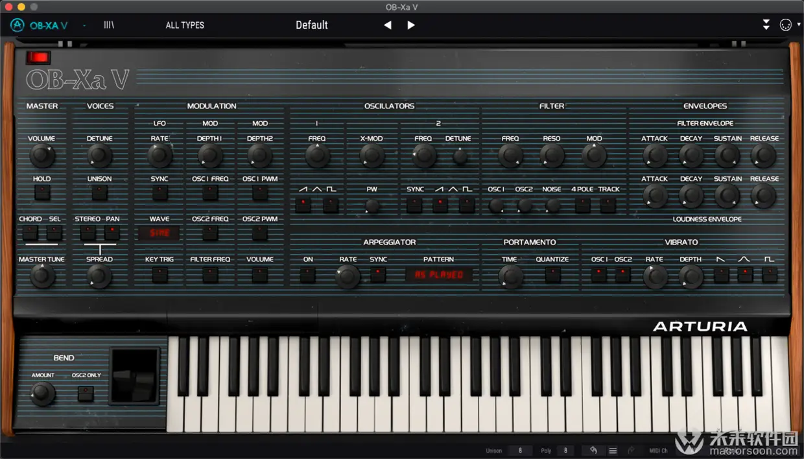Toggle filter keyboard TRACK button

pyautogui.click(x=608, y=206)
